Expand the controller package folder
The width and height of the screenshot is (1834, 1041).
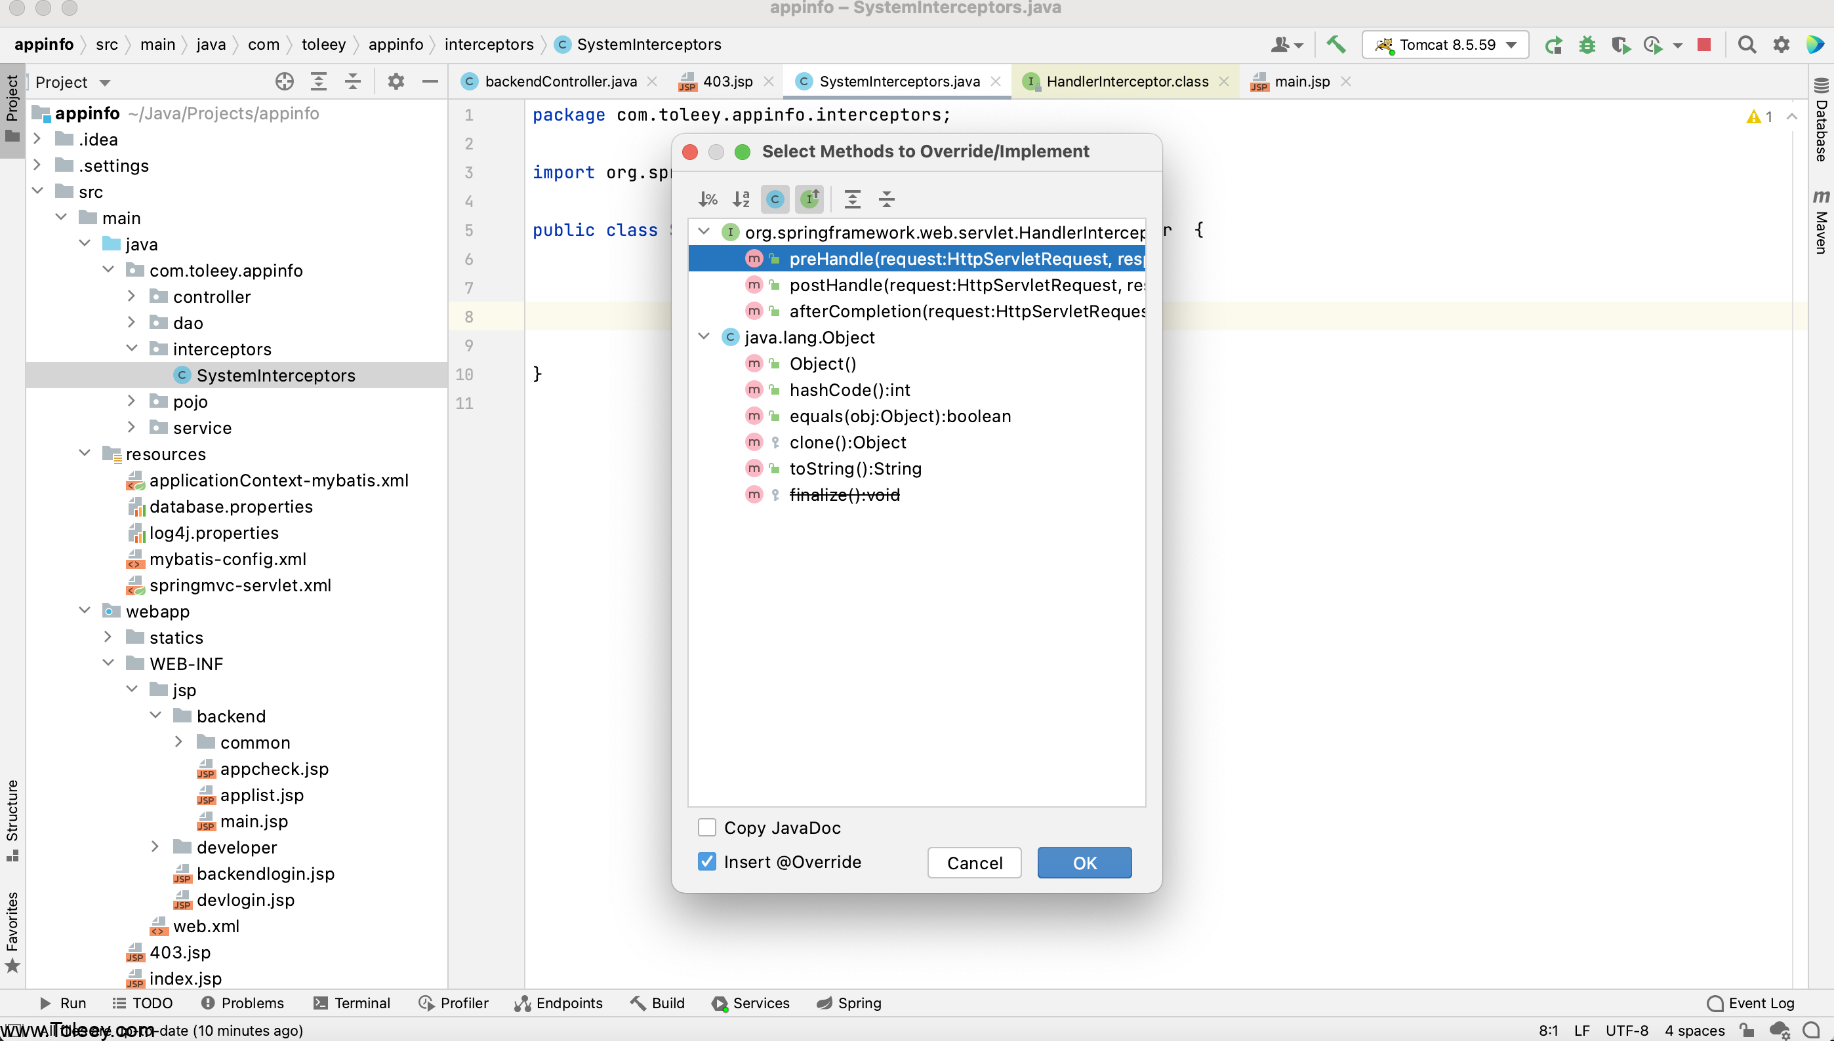pyautogui.click(x=132, y=296)
